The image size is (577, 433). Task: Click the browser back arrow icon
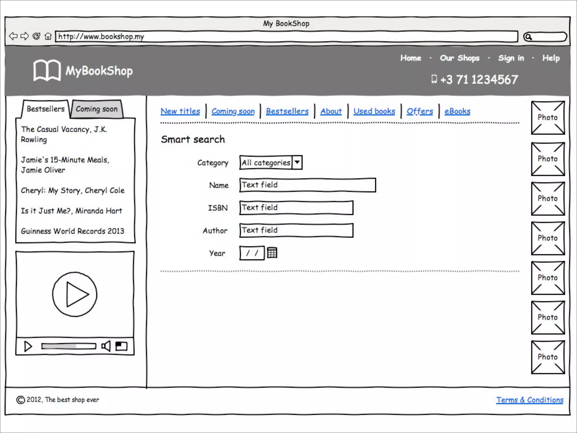tap(13, 36)
